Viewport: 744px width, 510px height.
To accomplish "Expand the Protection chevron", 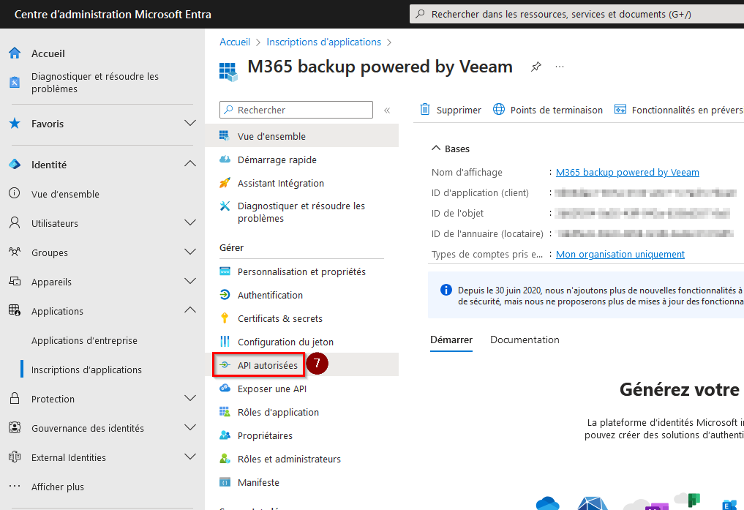I will click(190, 399).
